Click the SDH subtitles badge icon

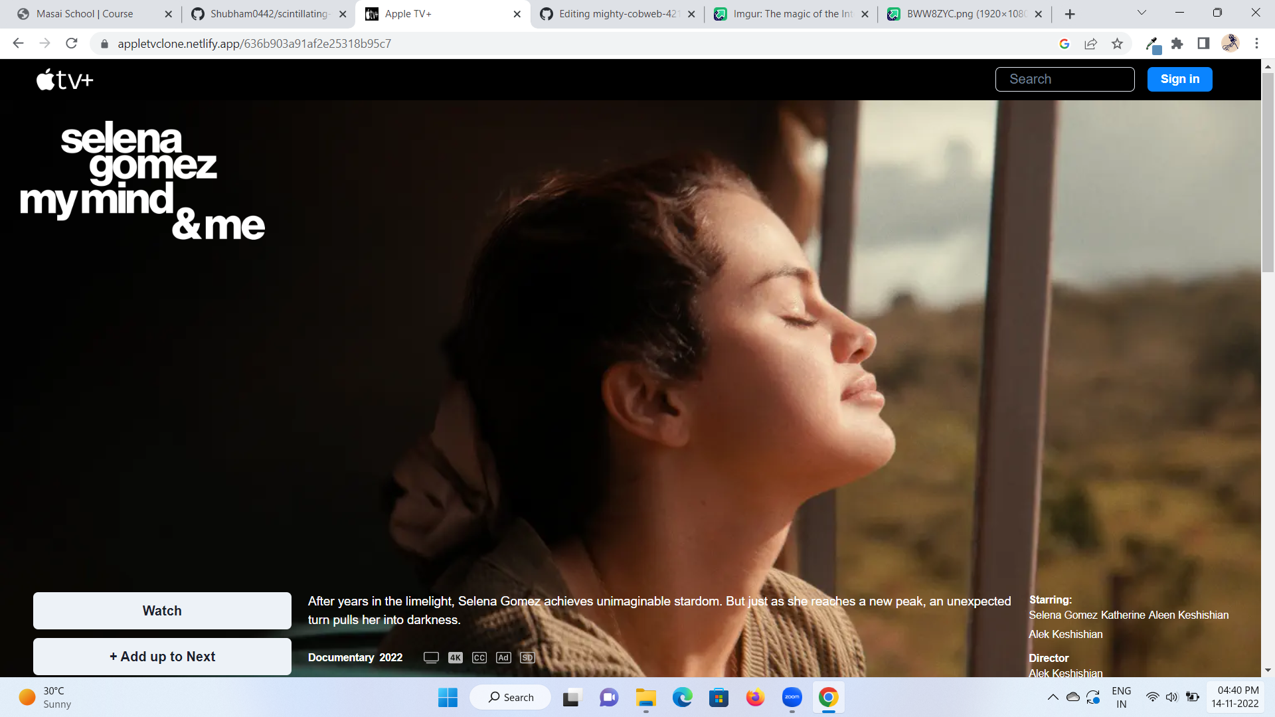(527, 657)
